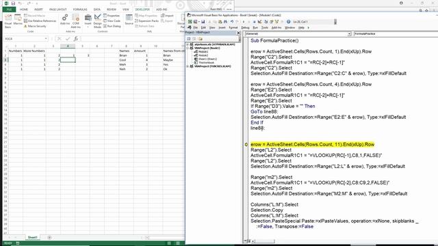This screenshot has width=438, height=246.
Task: Close the Project Explorer pane
Action: (239, 33)
